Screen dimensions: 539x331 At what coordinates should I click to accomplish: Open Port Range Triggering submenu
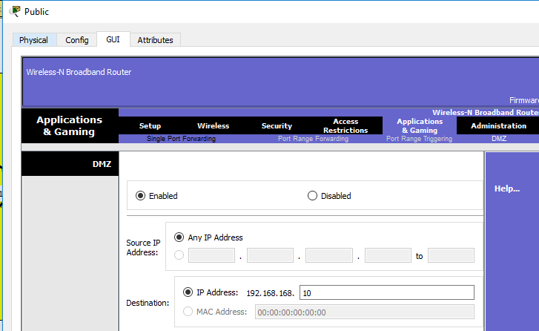(x=419, y=139)
